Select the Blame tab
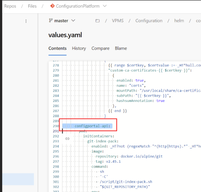 [121, 48]
